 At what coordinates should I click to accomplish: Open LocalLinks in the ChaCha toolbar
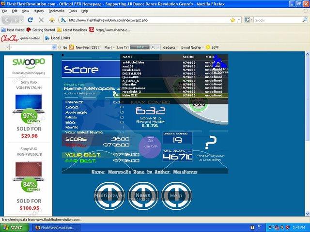pos(58,38)
